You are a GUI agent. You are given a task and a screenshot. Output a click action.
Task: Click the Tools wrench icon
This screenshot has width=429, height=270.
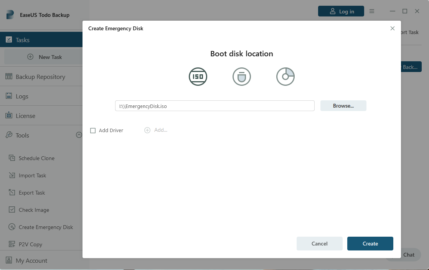9,135
